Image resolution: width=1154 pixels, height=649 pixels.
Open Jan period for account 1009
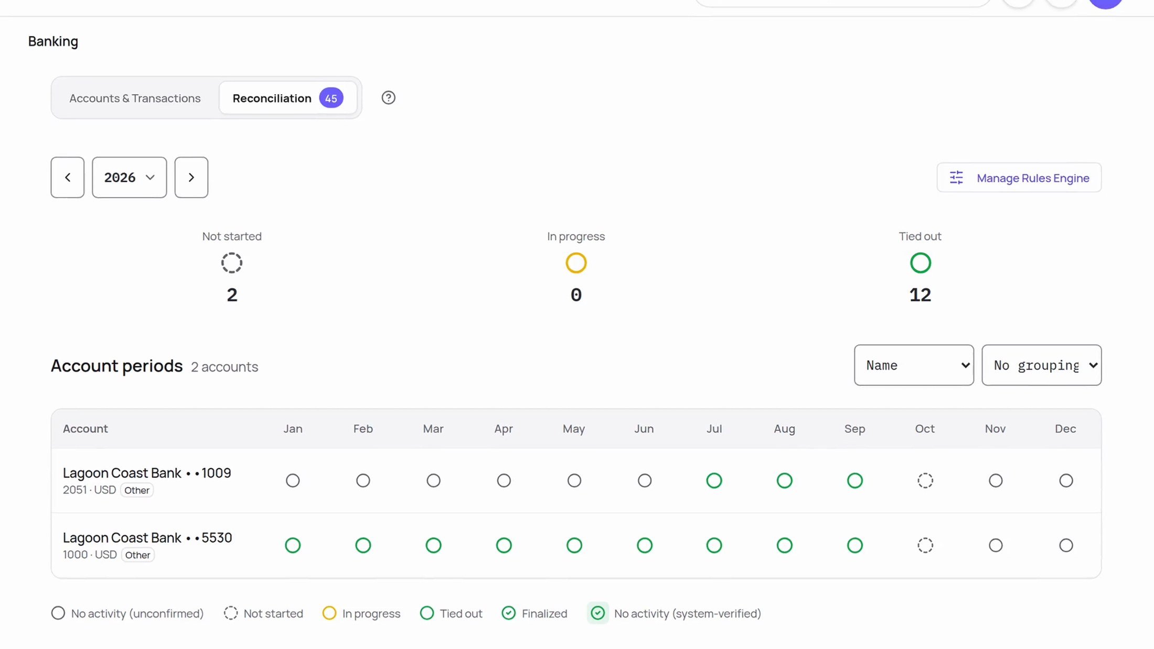293,480
